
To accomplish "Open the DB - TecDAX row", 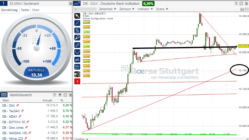I will [36, 111].
